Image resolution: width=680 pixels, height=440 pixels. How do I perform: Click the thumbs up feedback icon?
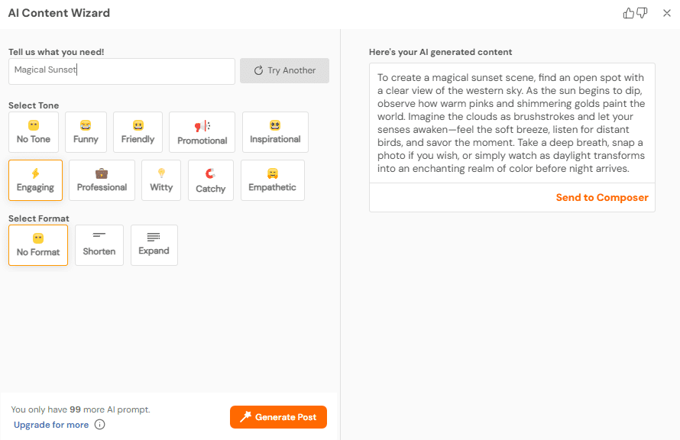coord(629,13)
